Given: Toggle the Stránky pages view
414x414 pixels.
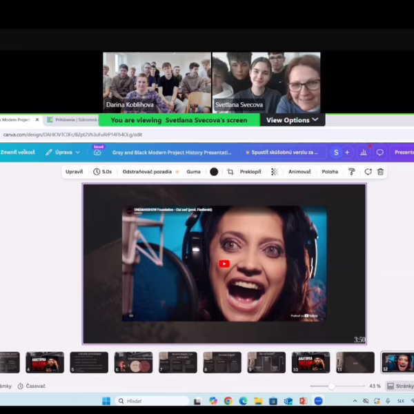Looking at the screenshot, I should click(400, 386).
